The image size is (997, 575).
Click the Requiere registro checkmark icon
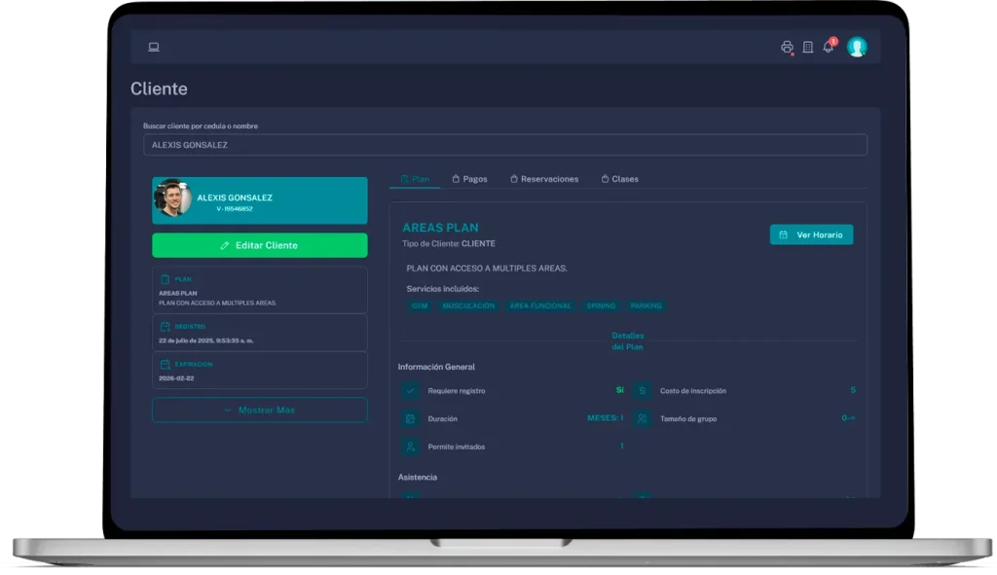[x=411, y=390]
